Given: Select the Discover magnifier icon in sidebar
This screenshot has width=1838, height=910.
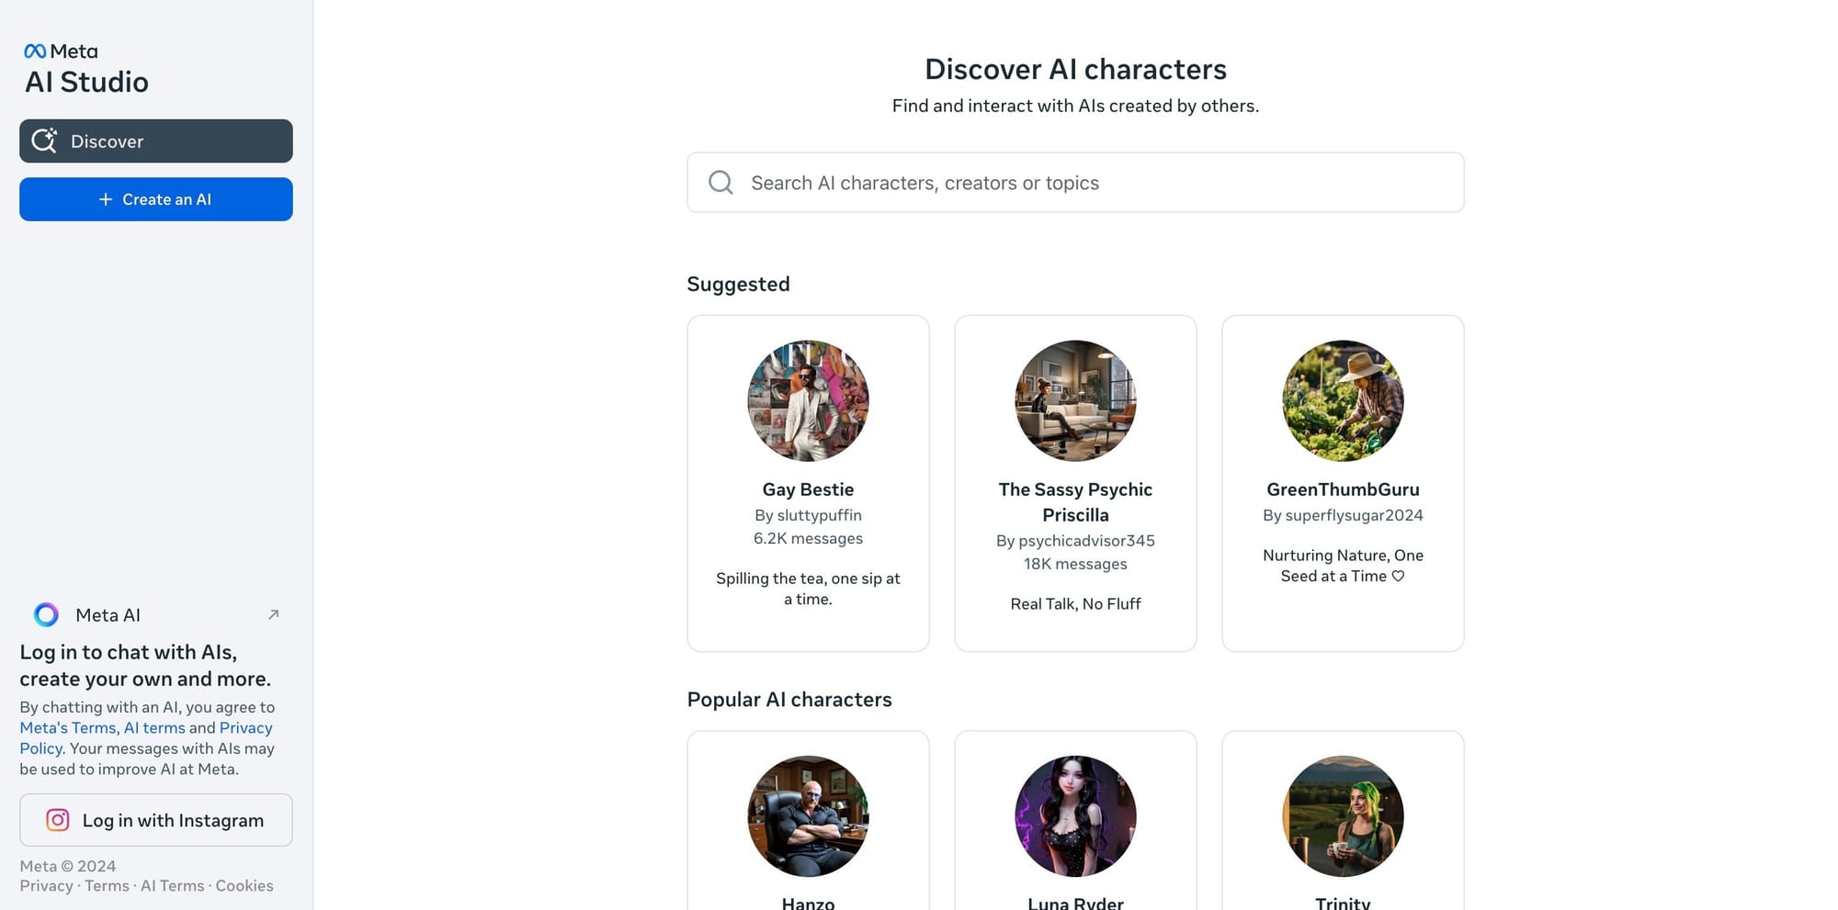Looking at the screenshot, I should (x=44, y=140).
